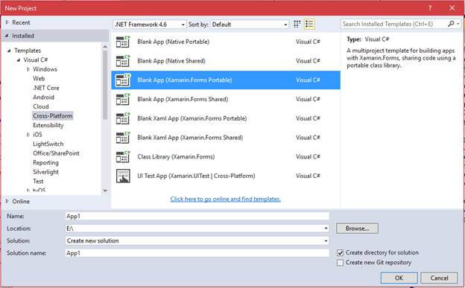Select Blank App (Xamarin.Forms Shared) template name

[x=183, y=99]
